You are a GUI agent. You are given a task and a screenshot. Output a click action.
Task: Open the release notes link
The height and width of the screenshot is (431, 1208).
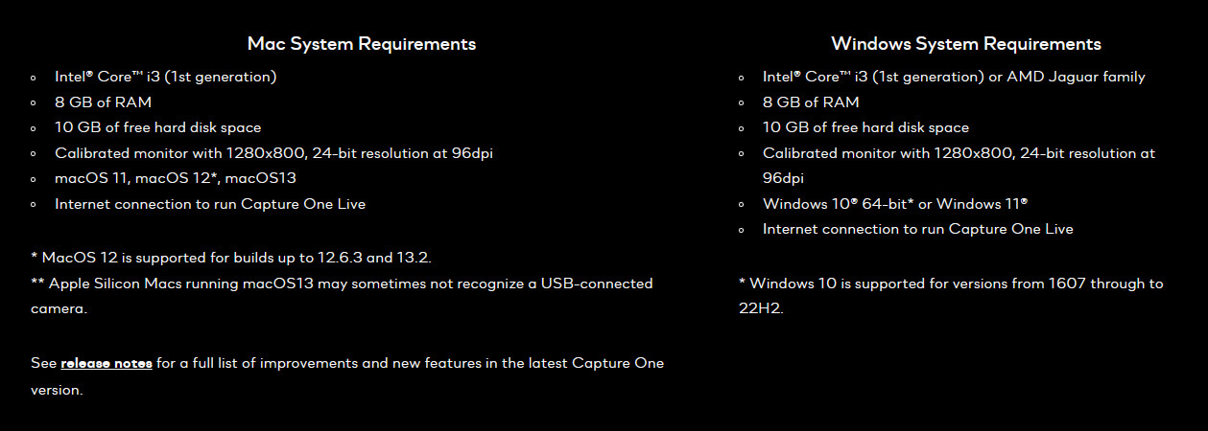[x=107, y=364]
